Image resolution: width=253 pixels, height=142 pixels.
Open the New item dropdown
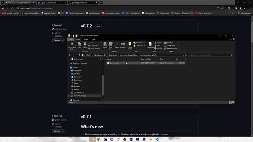pyautogui.click(x=138, y=43)
